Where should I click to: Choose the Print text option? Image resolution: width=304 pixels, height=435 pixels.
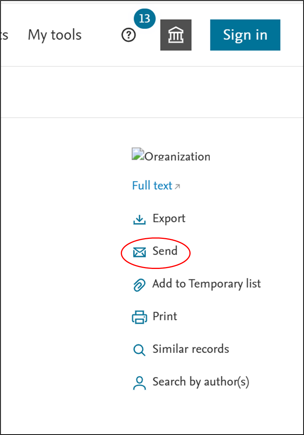click(165, 316)
